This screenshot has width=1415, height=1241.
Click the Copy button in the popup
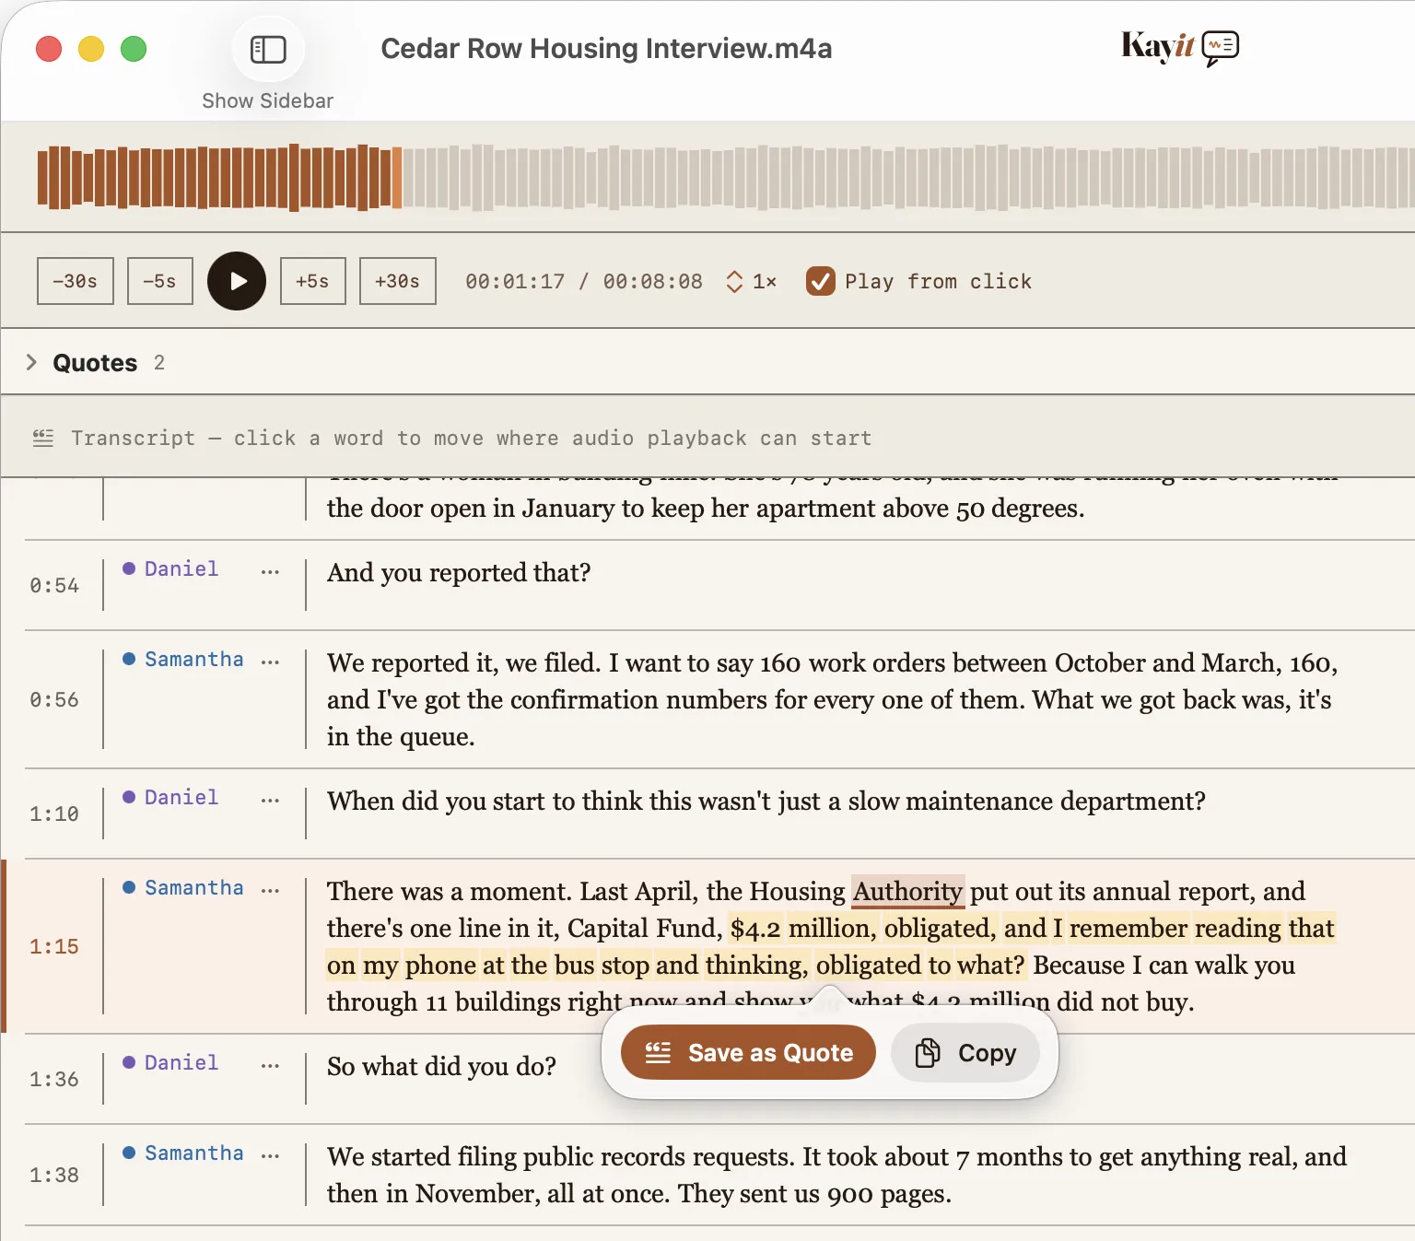[965, 1052]
